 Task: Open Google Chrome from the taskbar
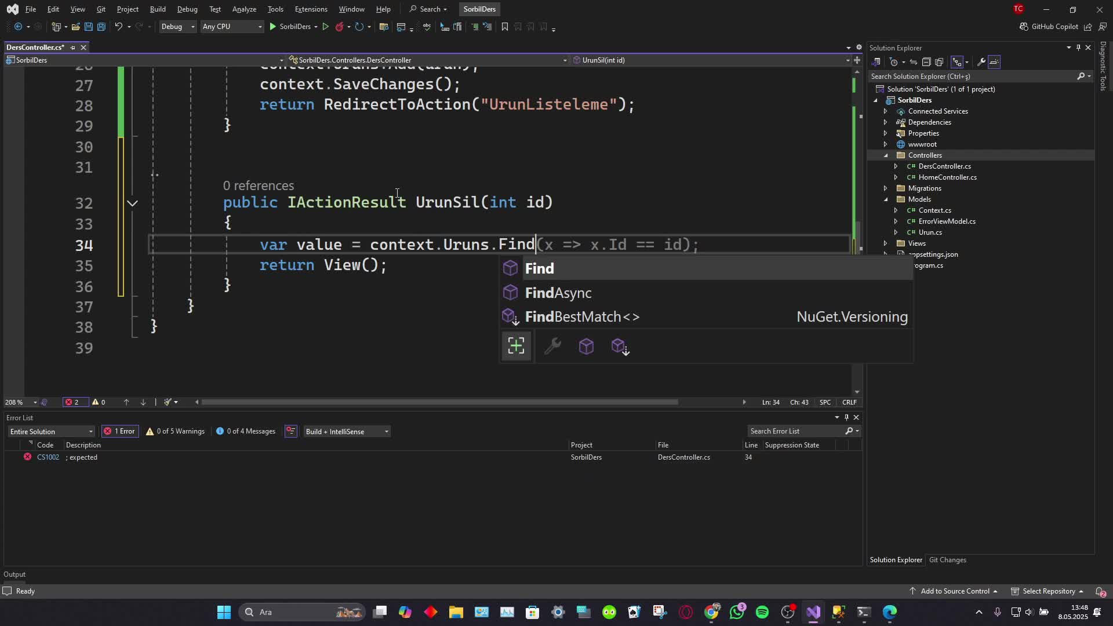point(711,612)
